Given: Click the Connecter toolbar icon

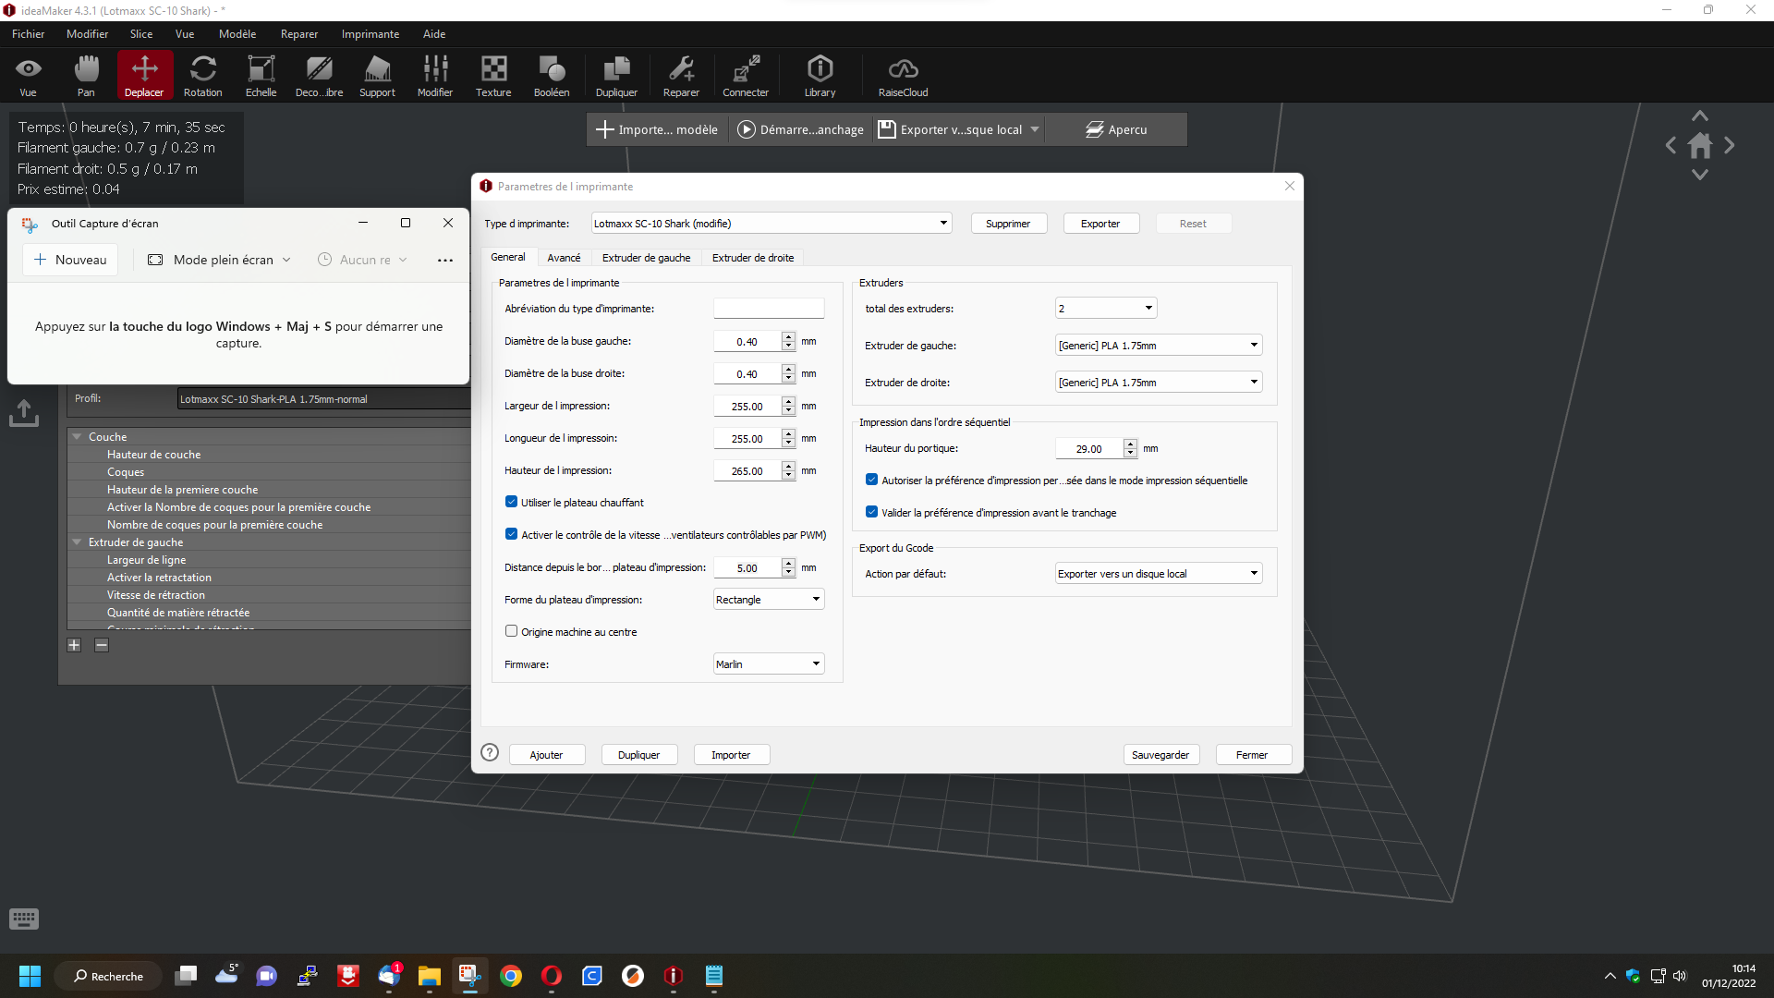Looking at the screenshot, I should [x=746, y=75].
